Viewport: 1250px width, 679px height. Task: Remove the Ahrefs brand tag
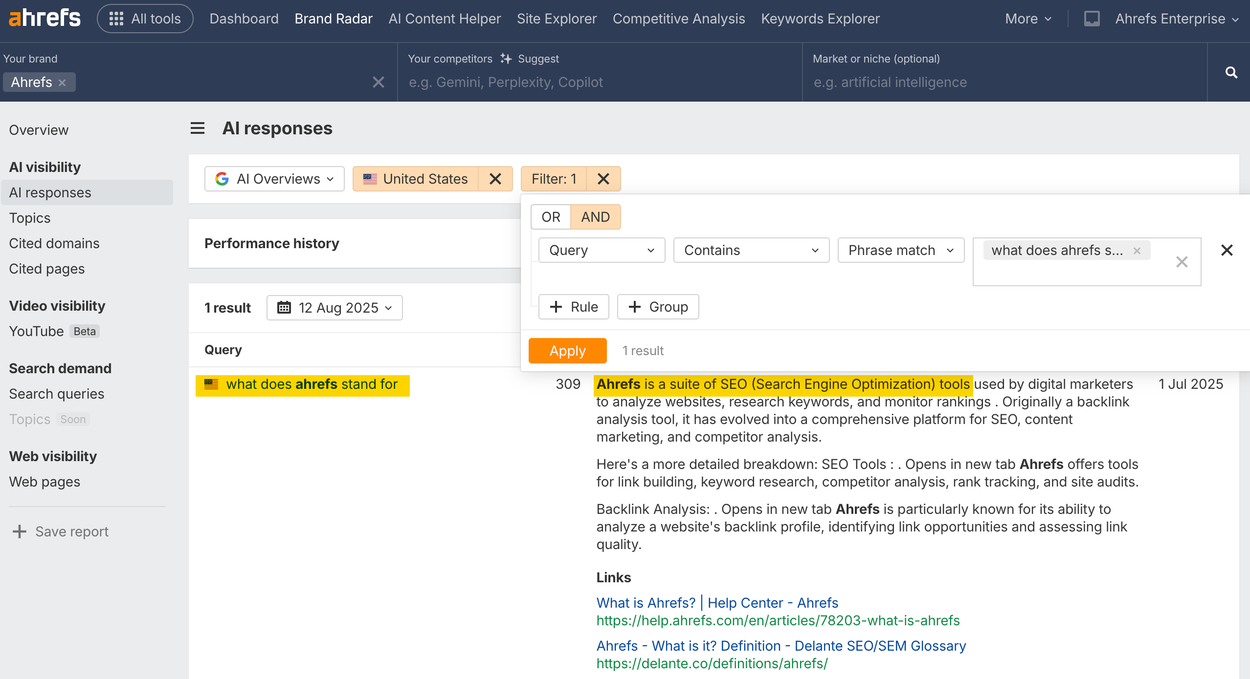coord(62,83)
